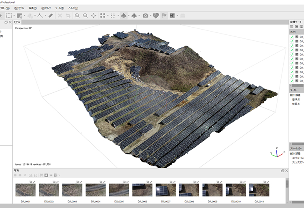Open the ヘルプ (Help) menu
This screenshot has width=304, height=208.
(x=73, y=8)
